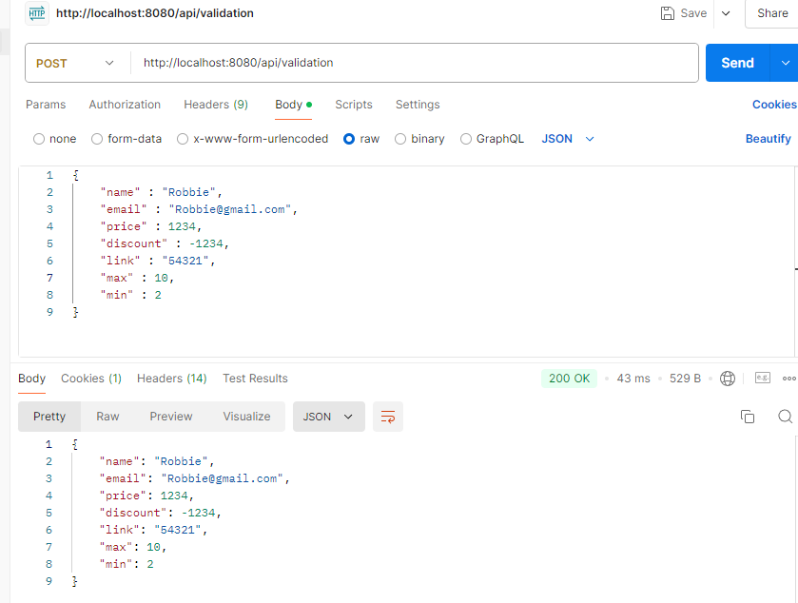Select the binary body option

419,139
